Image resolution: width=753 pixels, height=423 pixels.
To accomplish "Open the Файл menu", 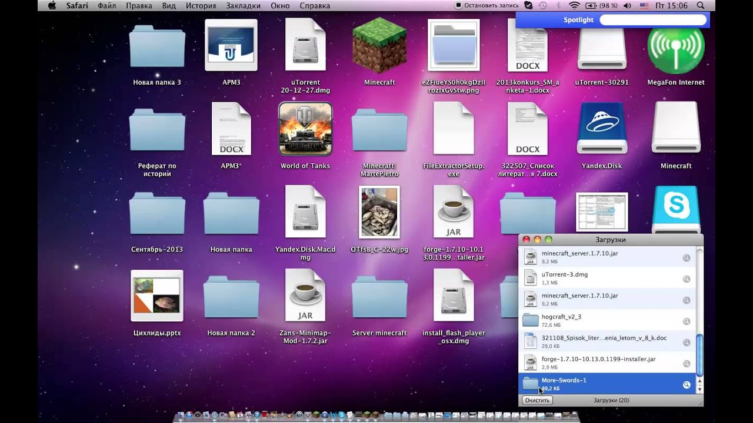I will click(107, 5).
